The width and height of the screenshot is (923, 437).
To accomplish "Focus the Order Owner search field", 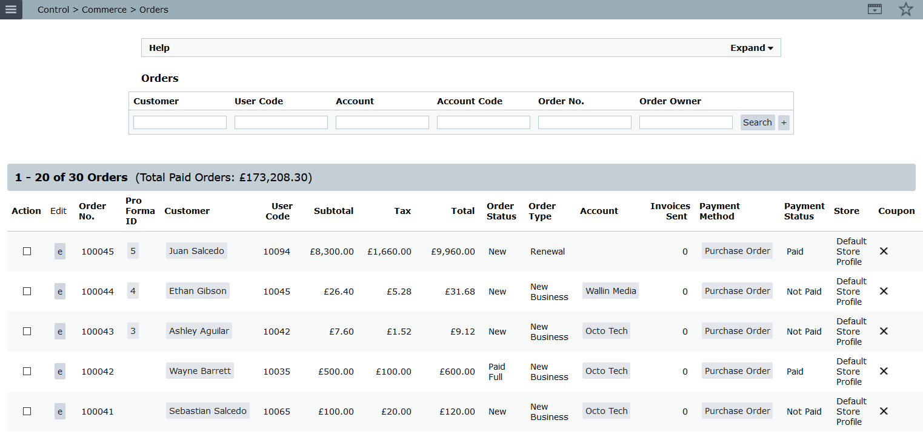I will coord(686,122).
